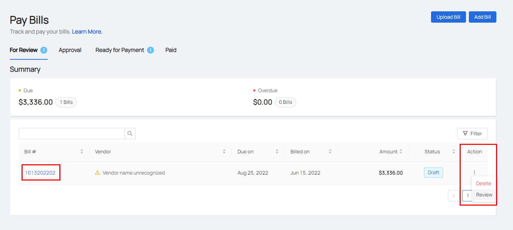Click the Add Bill button
Image resolution: width=513 pixels, height=230 pixels.
click(482, 17)
